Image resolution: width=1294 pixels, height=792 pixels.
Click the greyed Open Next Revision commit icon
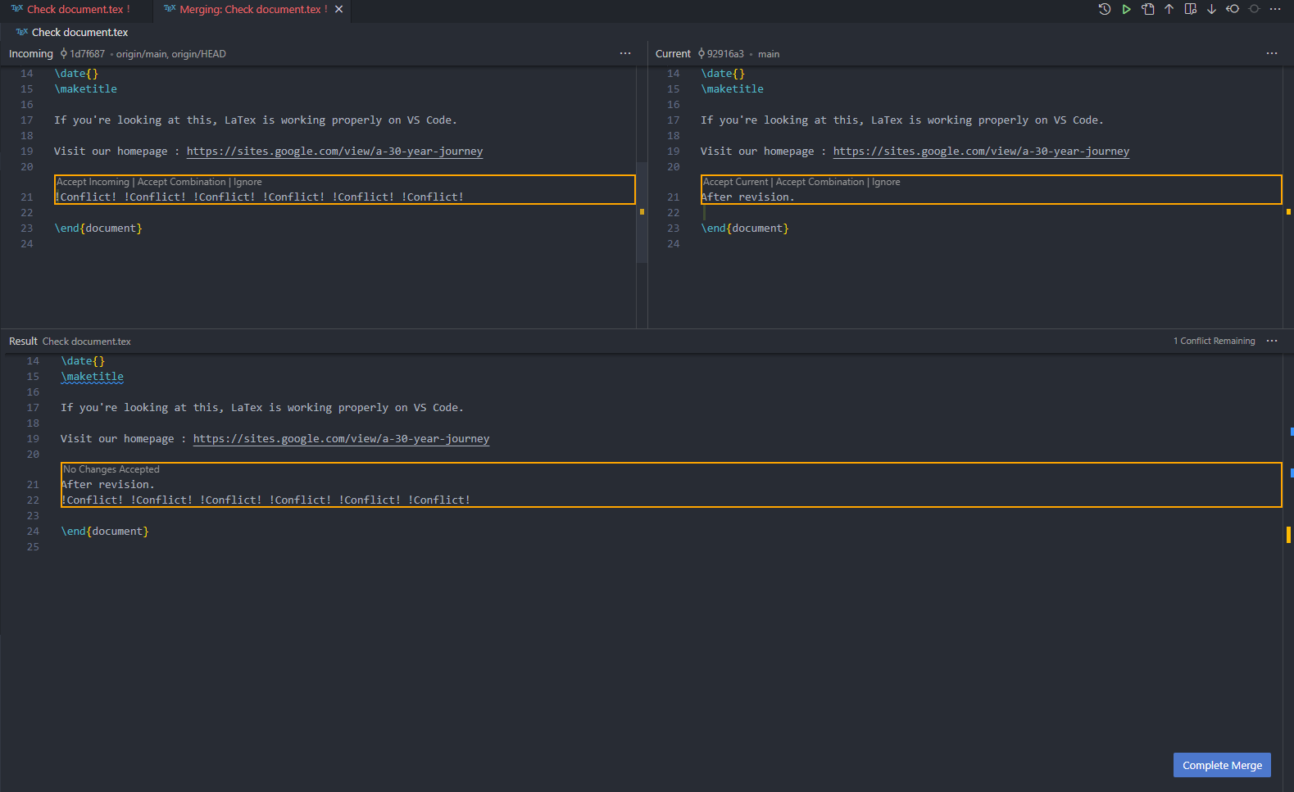coord(1254,9)
